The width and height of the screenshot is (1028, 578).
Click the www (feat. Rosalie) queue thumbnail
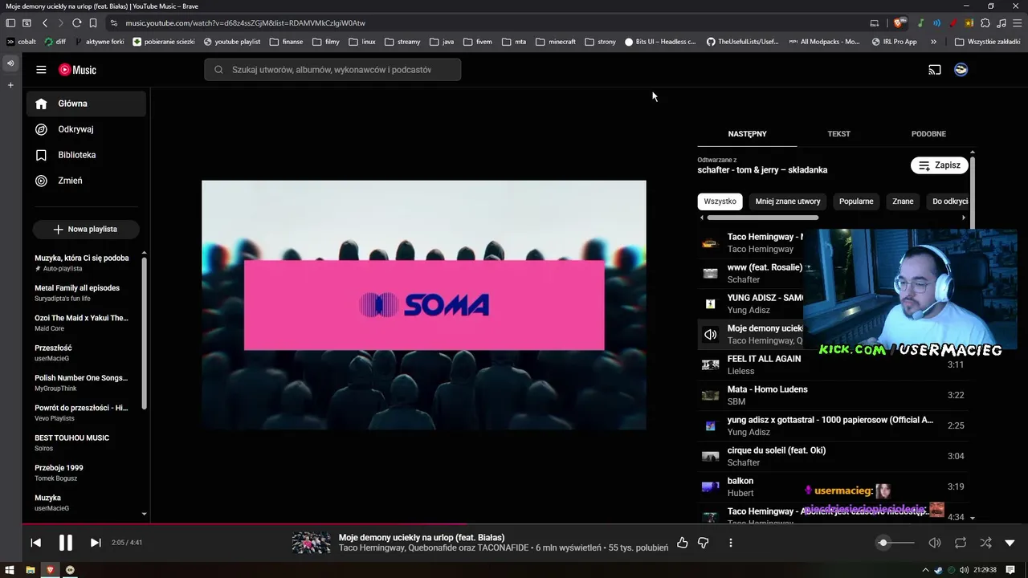[x=710, y=273]
